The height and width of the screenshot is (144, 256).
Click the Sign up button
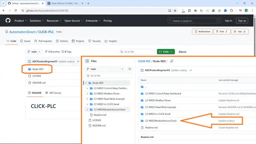click(x=242, y=20)
